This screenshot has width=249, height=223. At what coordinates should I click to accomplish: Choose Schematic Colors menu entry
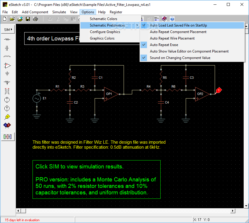pyautogui.click(x=110, y=19)
